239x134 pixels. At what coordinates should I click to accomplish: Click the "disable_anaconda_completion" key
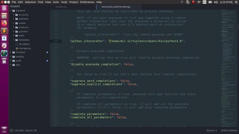[x=95, y=64]
